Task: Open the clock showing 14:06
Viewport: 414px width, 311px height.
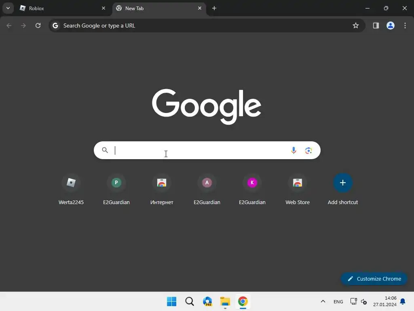Action: 385,301
